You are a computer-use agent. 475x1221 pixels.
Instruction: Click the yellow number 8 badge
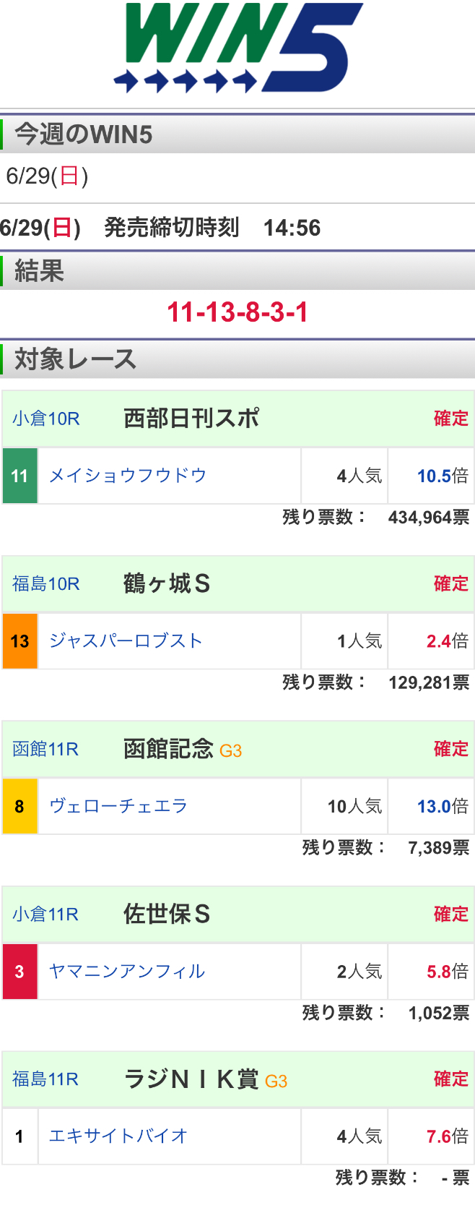(x=19, y=806)
